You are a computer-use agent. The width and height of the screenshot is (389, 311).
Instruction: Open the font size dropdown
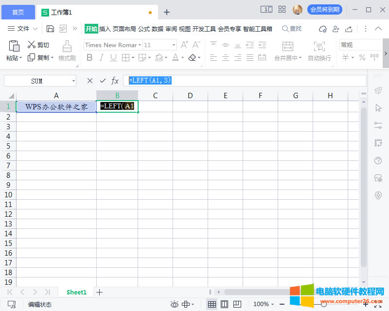[174, 45]
